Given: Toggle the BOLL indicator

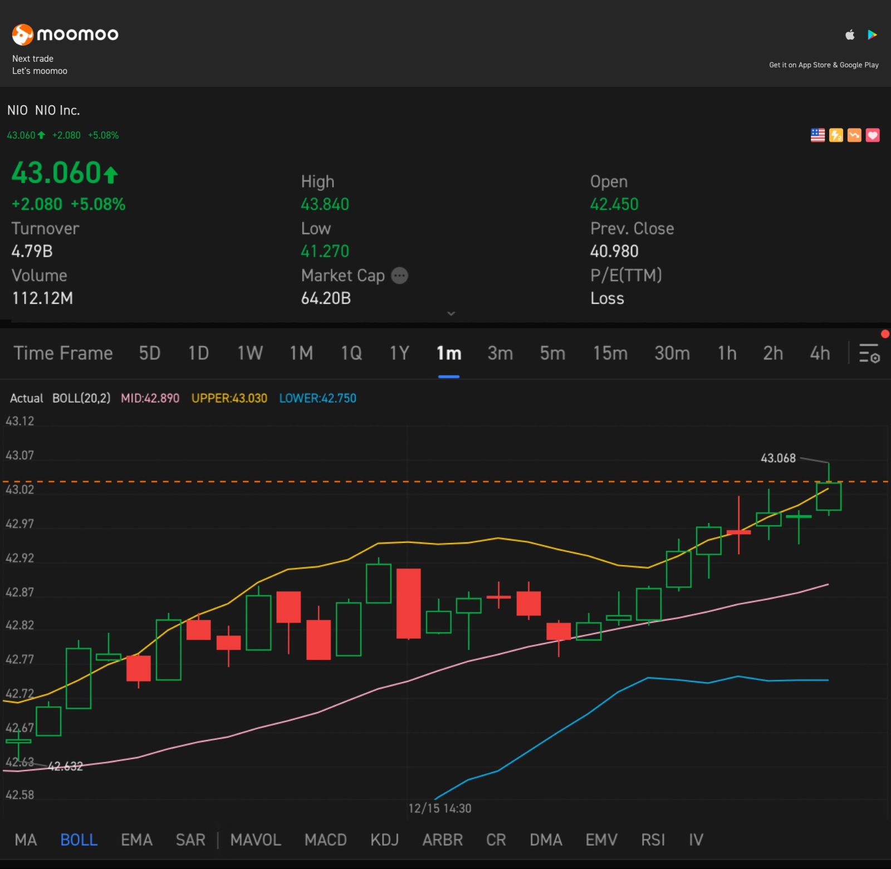Looking at the screenshot, I should tap(79, 840).
